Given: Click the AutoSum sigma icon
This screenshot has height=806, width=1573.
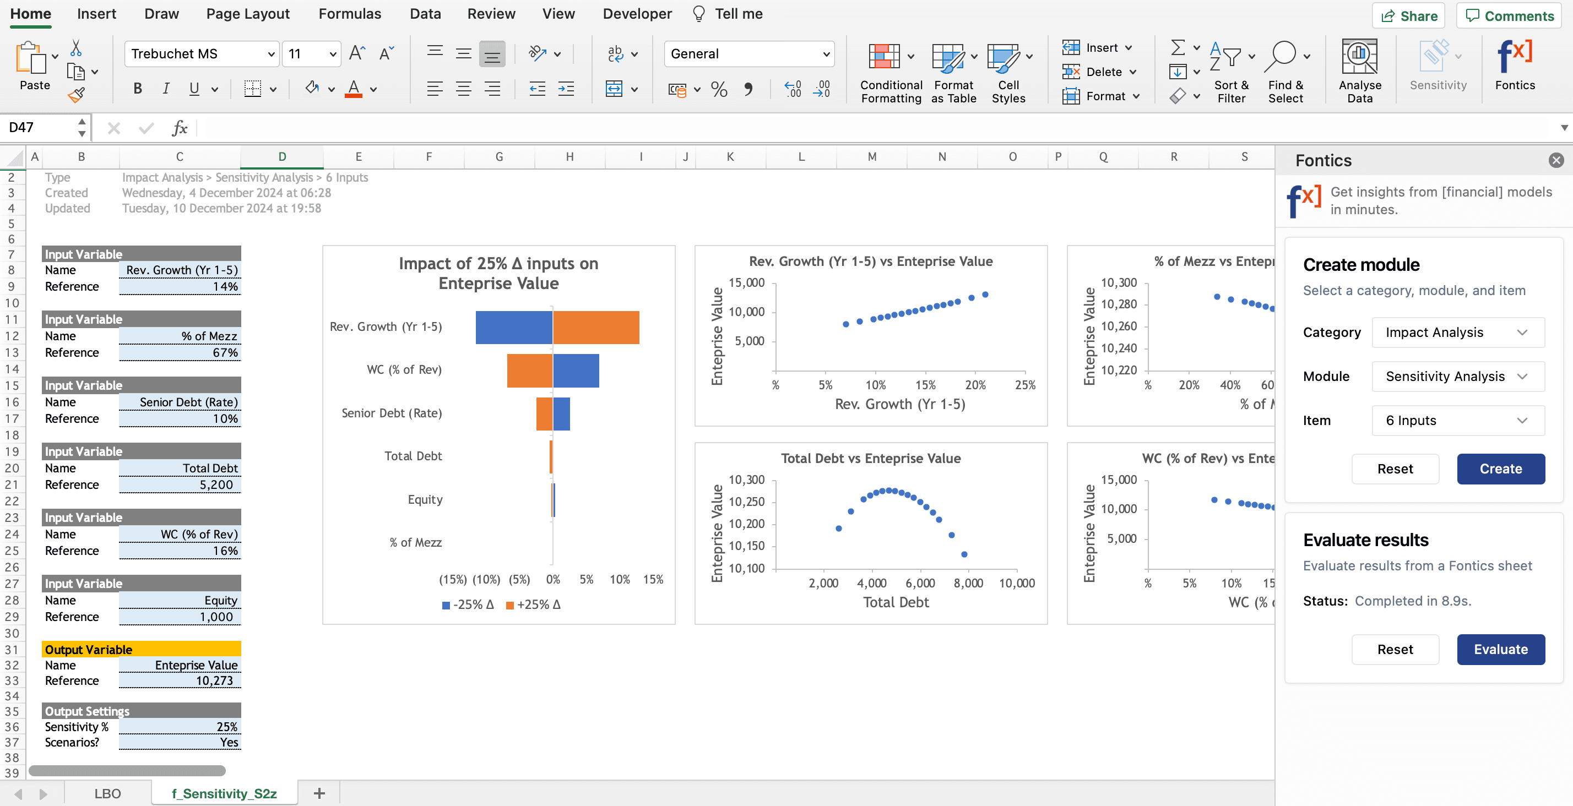Looking at the screenshot, I should (1178, 47).
